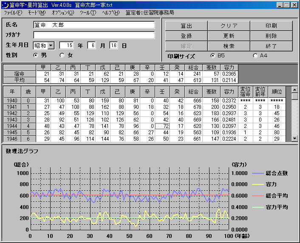Click the 容力平均 legend entry
The width and height of the screenshot is (300, 243).
[270, 207]
